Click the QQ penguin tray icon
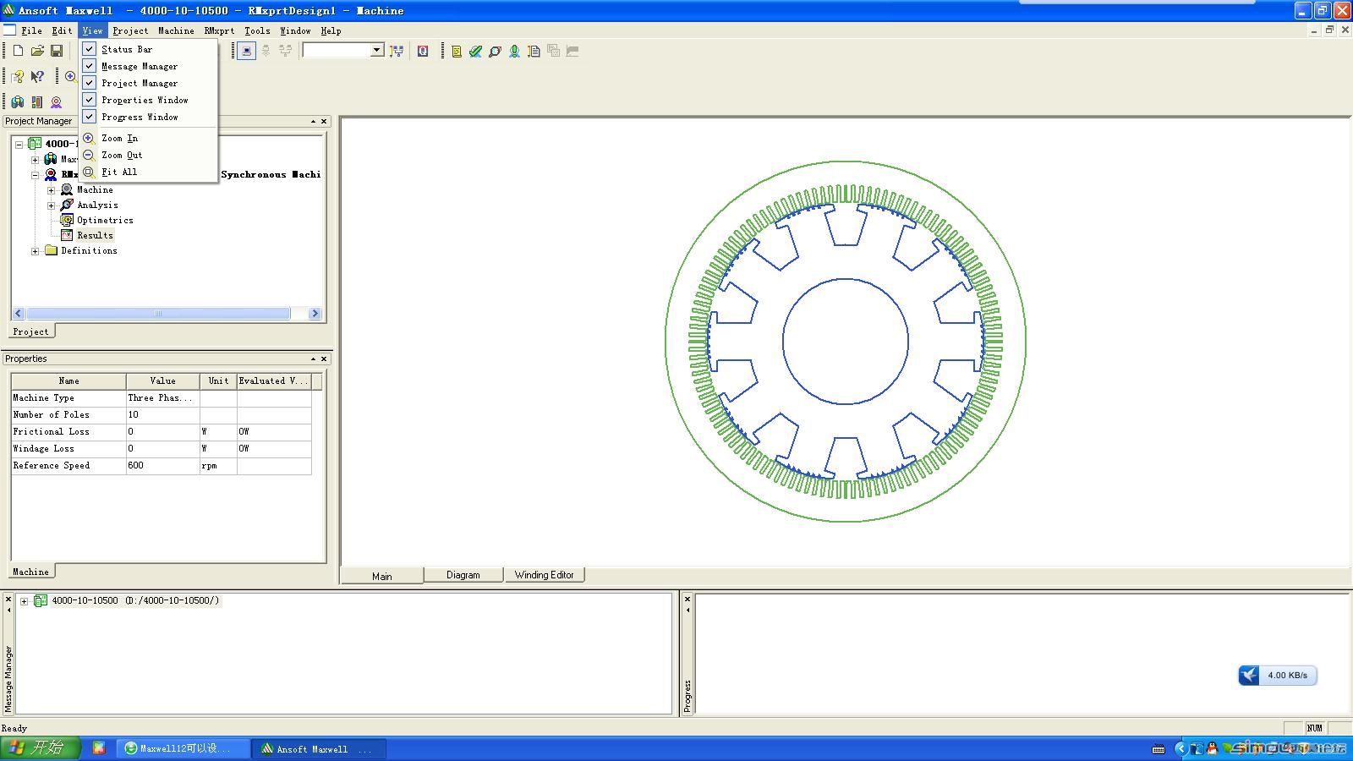 [1212, 748]
